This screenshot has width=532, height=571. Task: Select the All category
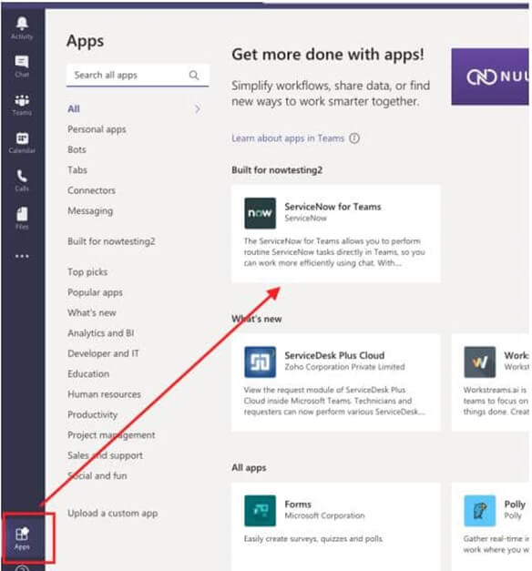click(74, 109)
